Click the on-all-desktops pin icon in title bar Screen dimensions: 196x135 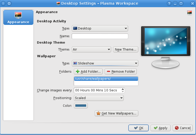tap(9, 3)
